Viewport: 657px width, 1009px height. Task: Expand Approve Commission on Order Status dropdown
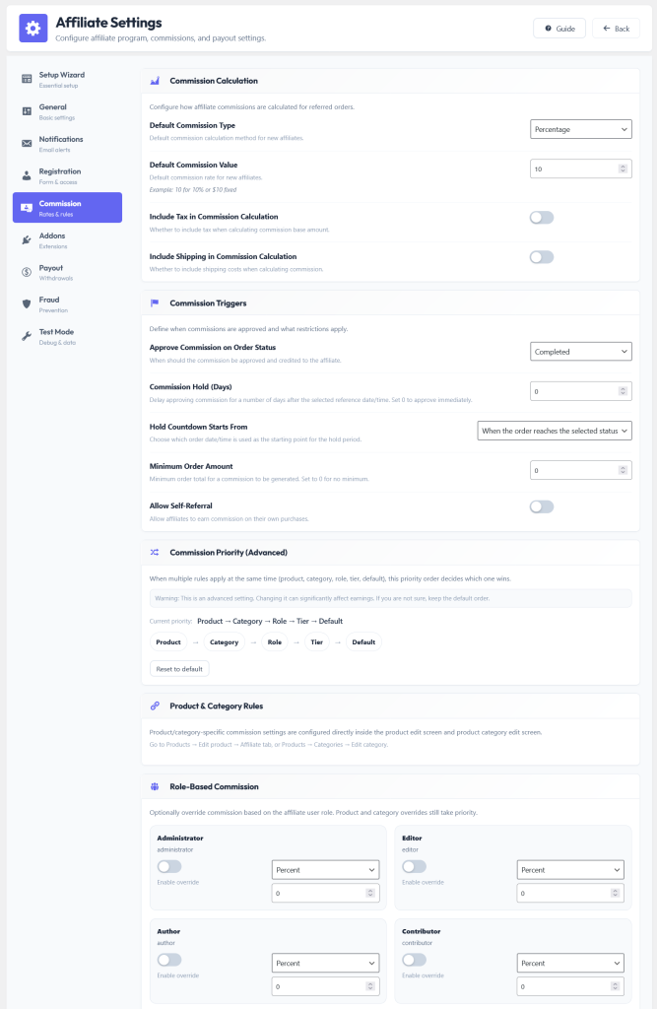pos(580,352)
